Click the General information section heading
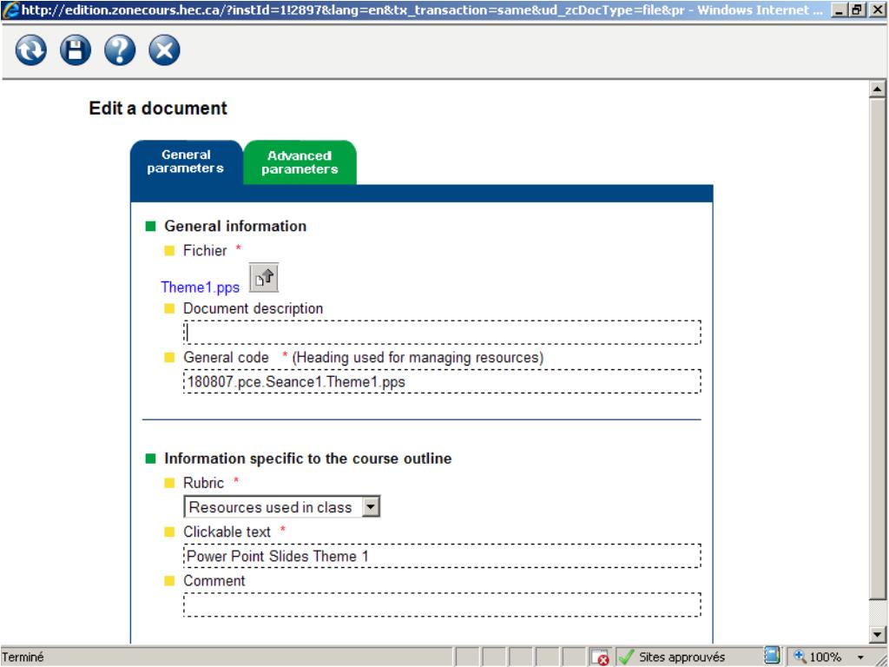889x667 pixels. (x=235, y=226)
